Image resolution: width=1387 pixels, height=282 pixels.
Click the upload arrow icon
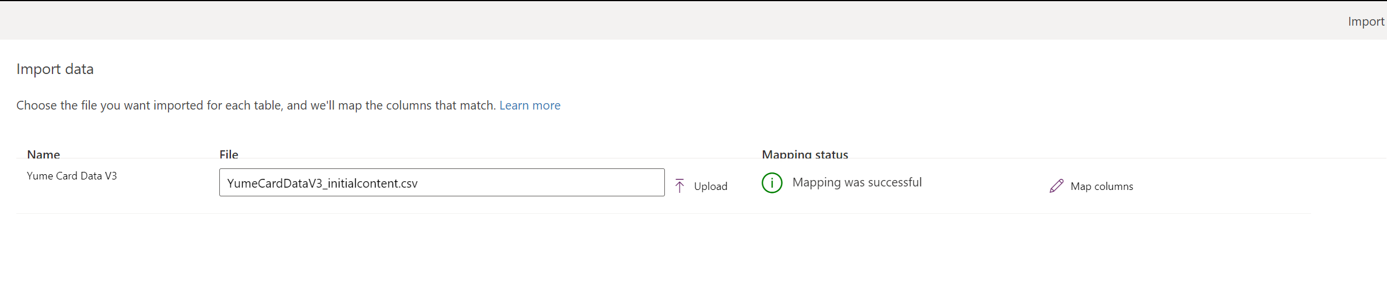pyautogui.click(x=680, y=186)
